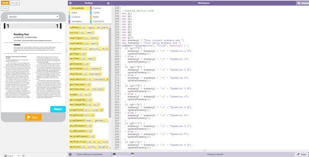
Task: Click the turtle slow-speed icon
Action: 114,154
